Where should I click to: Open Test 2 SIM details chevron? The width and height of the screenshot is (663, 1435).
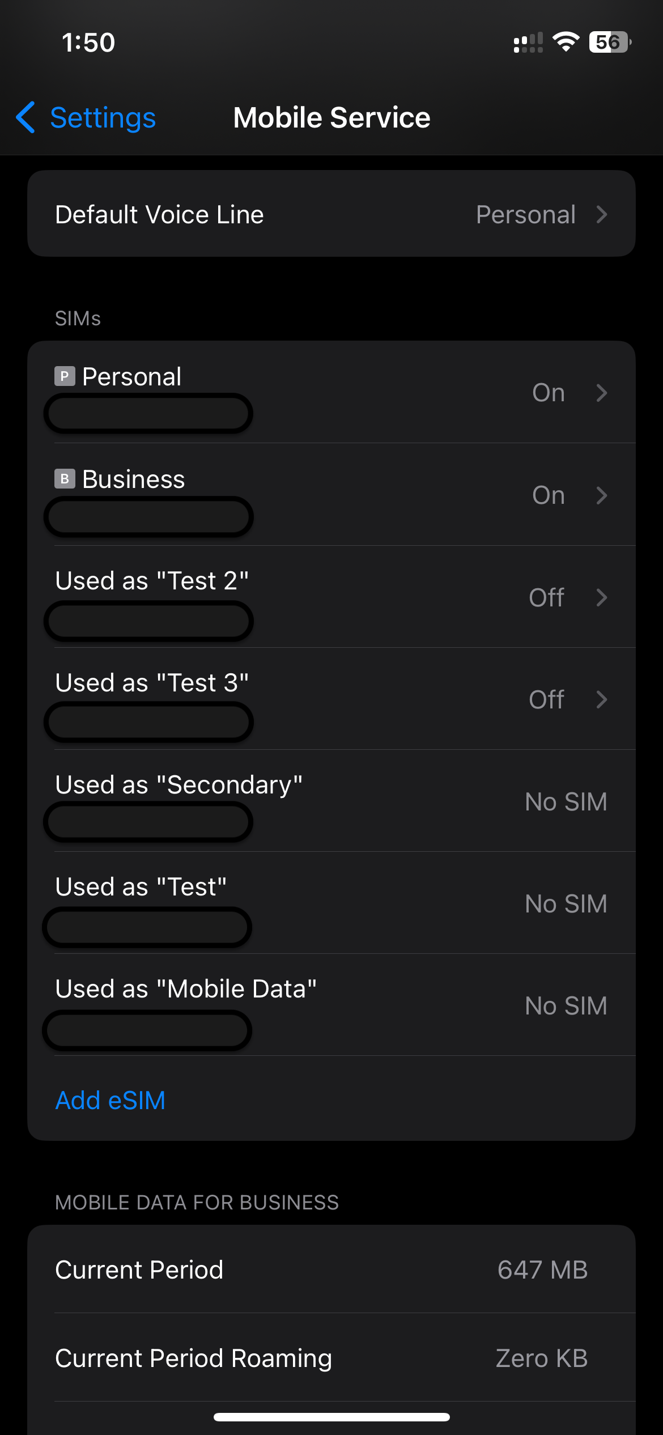tap(602, 597)
